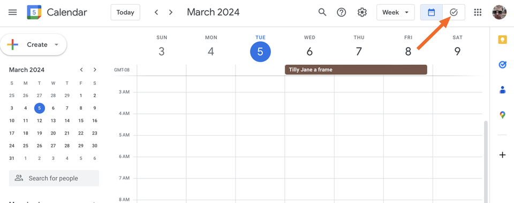
Task: Open the Settings gear menu
Action: click(x=362, y=12)
